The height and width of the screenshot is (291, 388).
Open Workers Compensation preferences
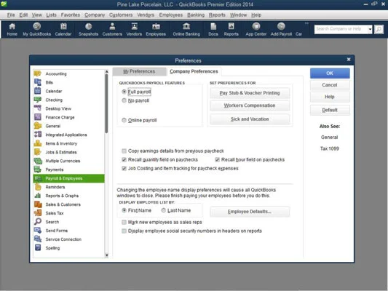(x=250, y=105)
